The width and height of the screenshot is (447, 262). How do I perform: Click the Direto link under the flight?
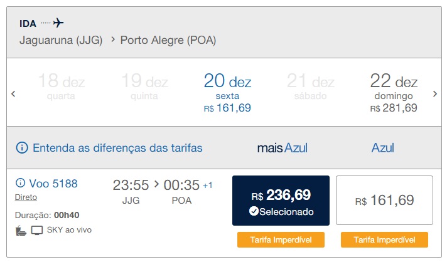coord(26,197)
